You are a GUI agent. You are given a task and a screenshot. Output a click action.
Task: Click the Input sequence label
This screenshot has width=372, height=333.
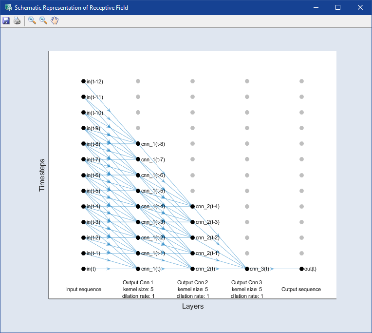click(84, 289)
